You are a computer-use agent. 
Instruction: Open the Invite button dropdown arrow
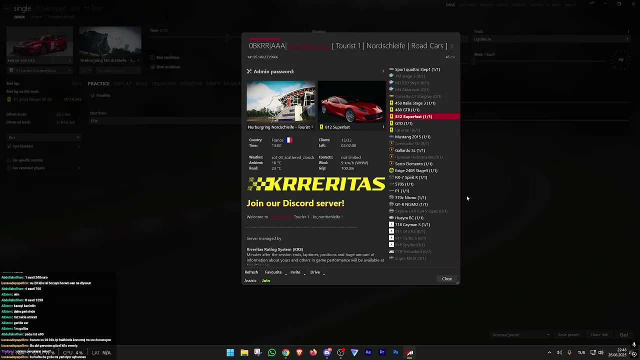click(304, 273)
